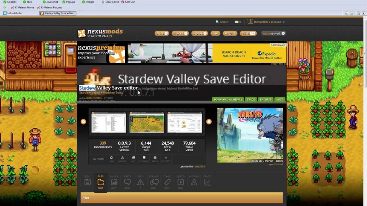Click the CONTACT action icon
The width and height of the screenshot is (367, 206).
(166, 159)
